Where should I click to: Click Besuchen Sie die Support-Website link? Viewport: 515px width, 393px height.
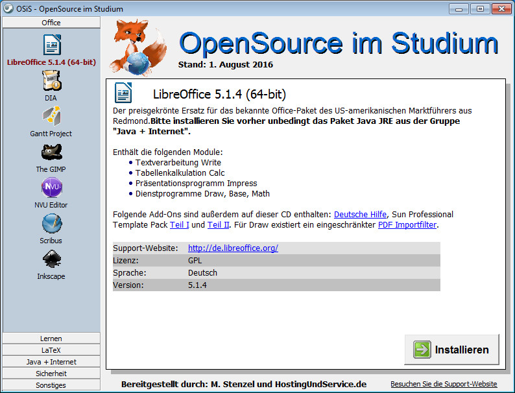click(444, 384)
